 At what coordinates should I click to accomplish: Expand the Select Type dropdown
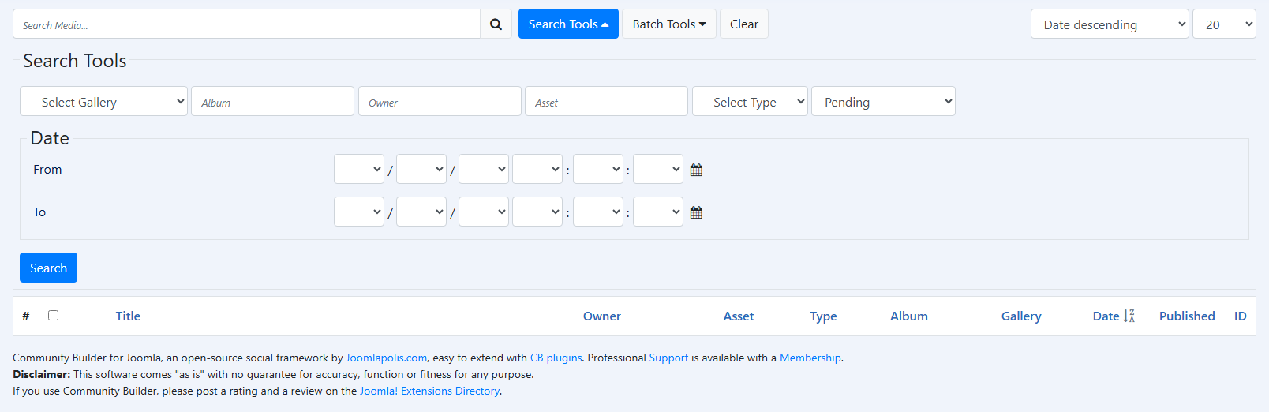coord(749,102)
